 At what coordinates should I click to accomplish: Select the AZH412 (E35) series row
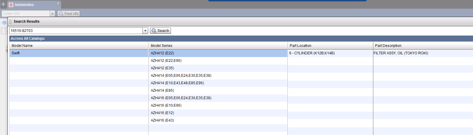coord(162,68)
